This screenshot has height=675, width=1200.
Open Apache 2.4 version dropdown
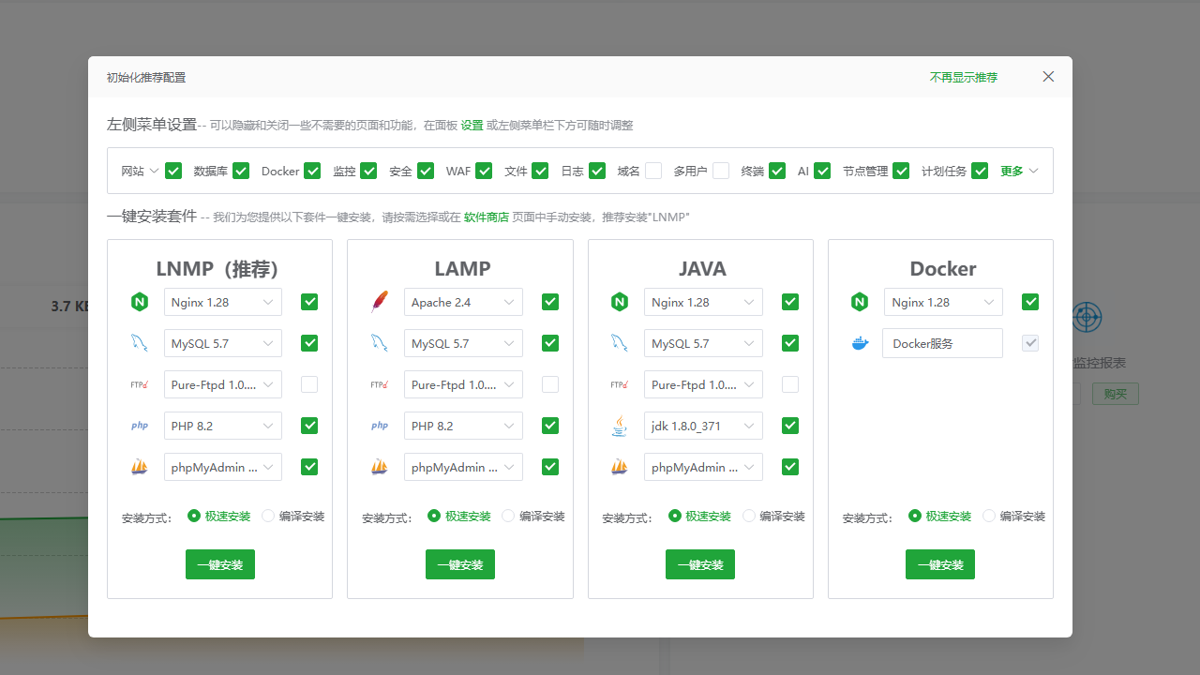pos(463,302)
